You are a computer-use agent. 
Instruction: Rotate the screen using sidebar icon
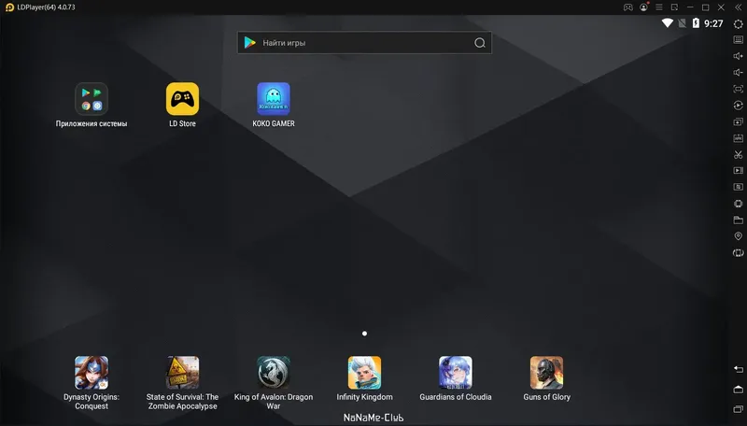click(738, 253)
